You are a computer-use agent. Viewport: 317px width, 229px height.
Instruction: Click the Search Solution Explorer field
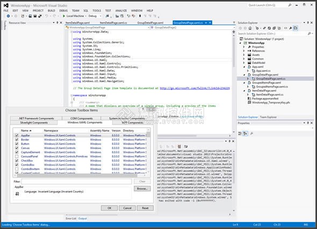pyautogui.click(x=272, y=33)
